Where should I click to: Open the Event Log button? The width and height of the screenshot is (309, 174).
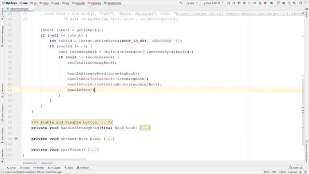click(x=295, y=168)
